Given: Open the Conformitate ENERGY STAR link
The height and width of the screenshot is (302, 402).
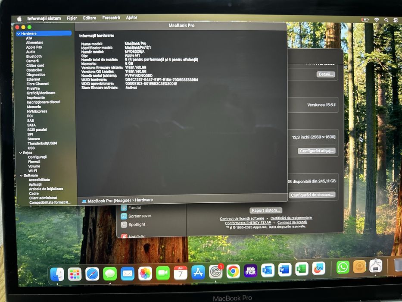Looking at the screenshot, I should pyautogui.click(x=248, y=223).
